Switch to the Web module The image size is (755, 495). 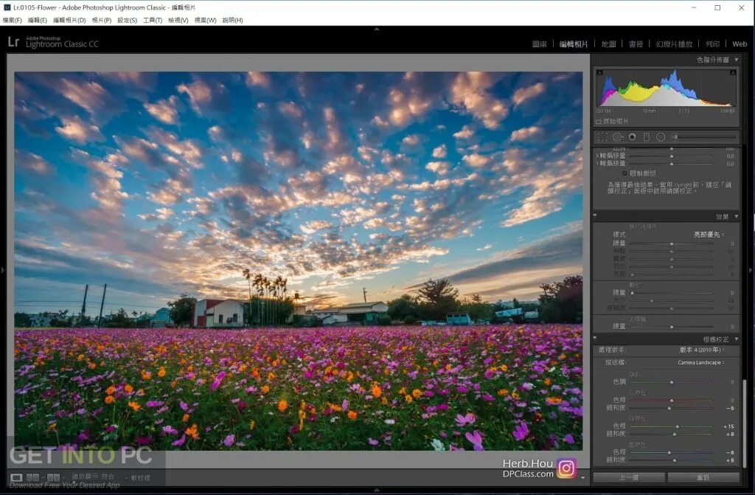(x=740, y=44)
